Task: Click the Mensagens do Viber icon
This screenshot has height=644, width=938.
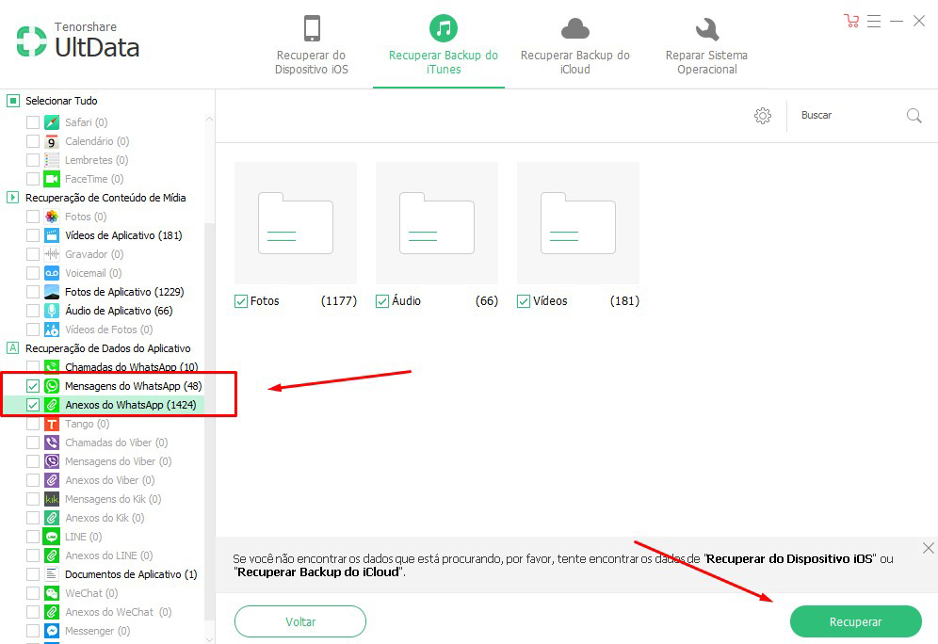Action: pos(52,461)
